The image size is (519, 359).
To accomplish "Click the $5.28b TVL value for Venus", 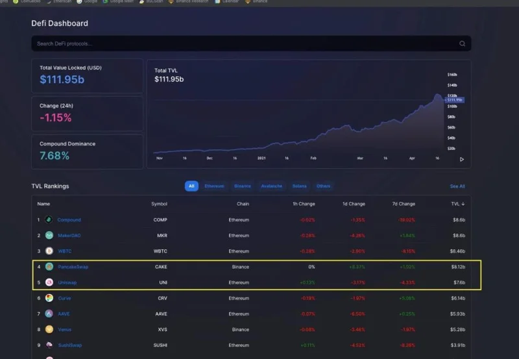I will 457,330.
